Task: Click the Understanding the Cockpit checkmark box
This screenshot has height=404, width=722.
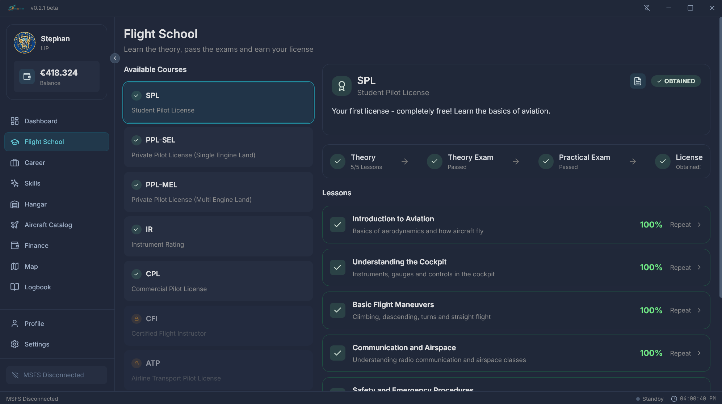Action: pos(337,268)
